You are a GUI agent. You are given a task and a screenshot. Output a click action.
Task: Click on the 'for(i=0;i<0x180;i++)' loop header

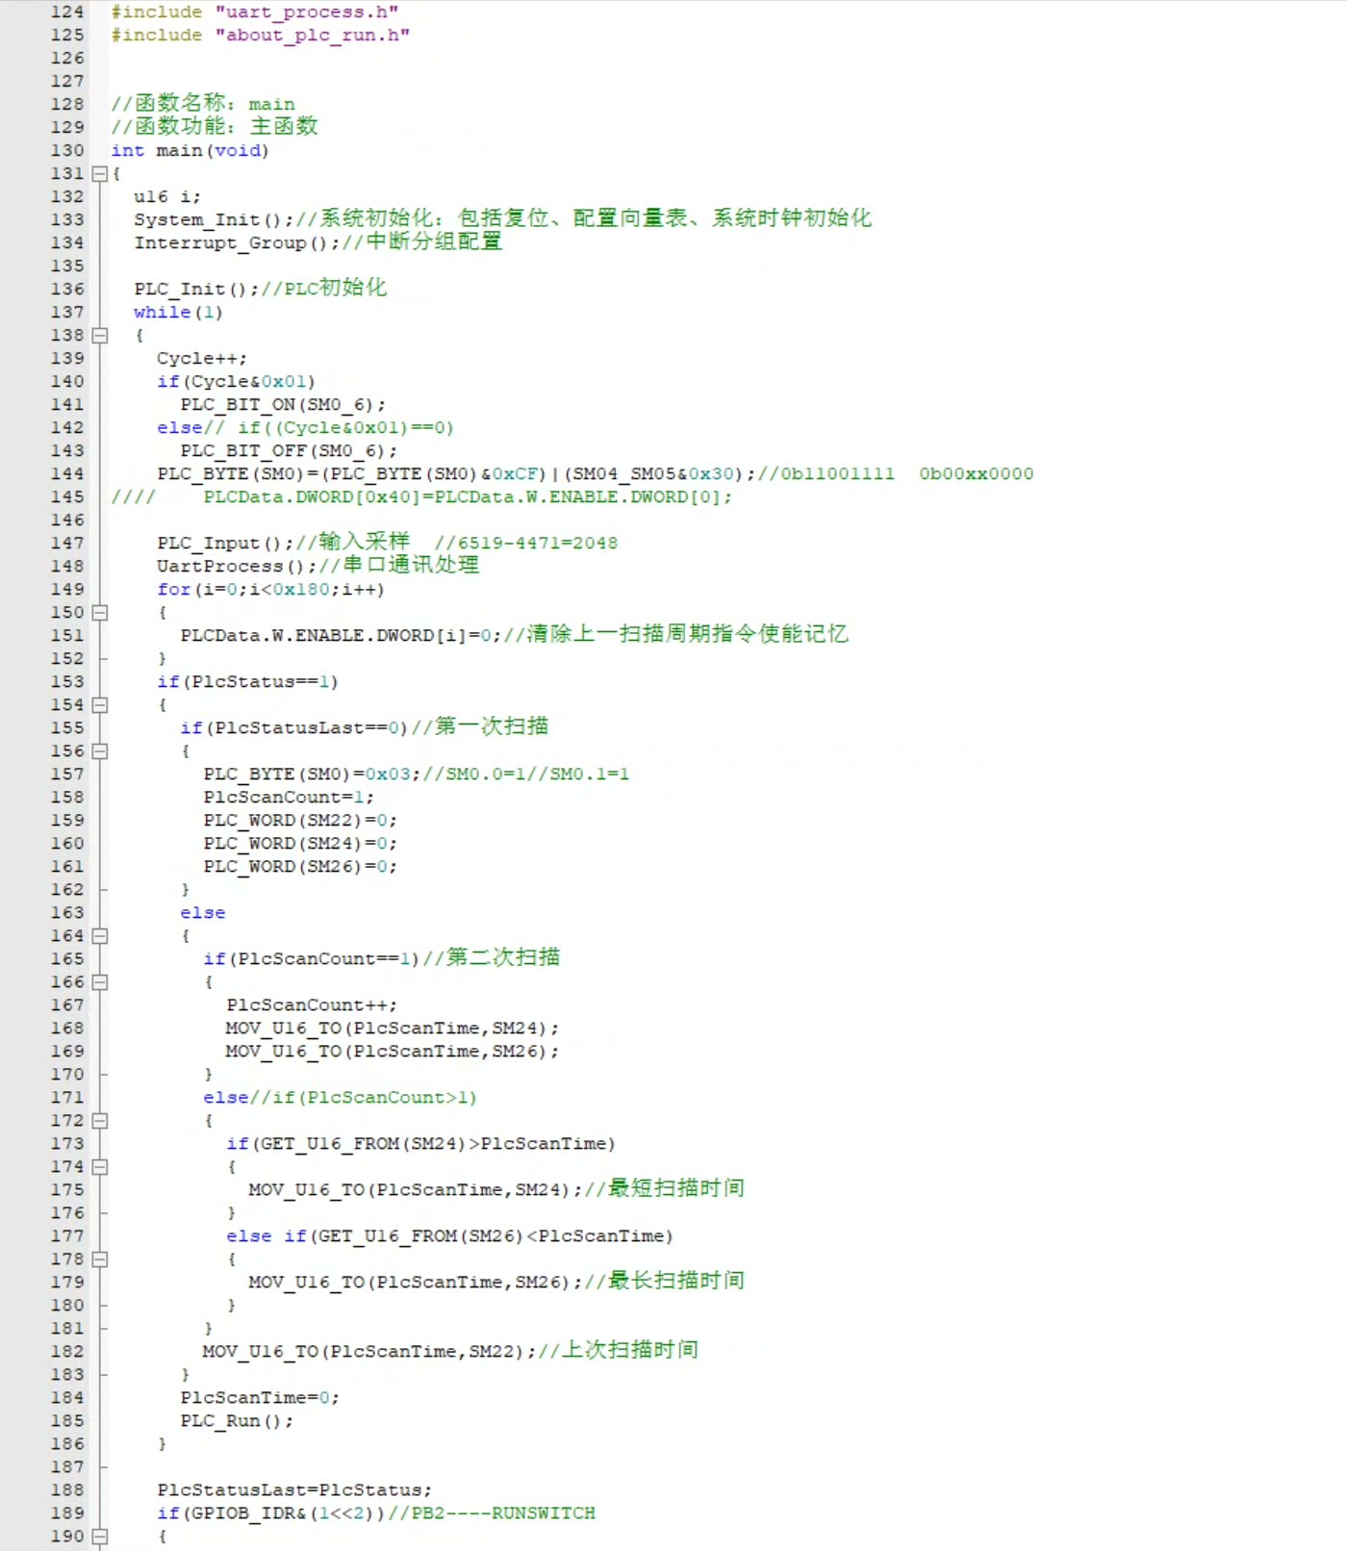click(x=270, y=590)
